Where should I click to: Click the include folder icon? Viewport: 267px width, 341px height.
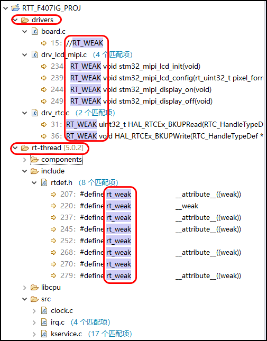[x=34, y=171]
